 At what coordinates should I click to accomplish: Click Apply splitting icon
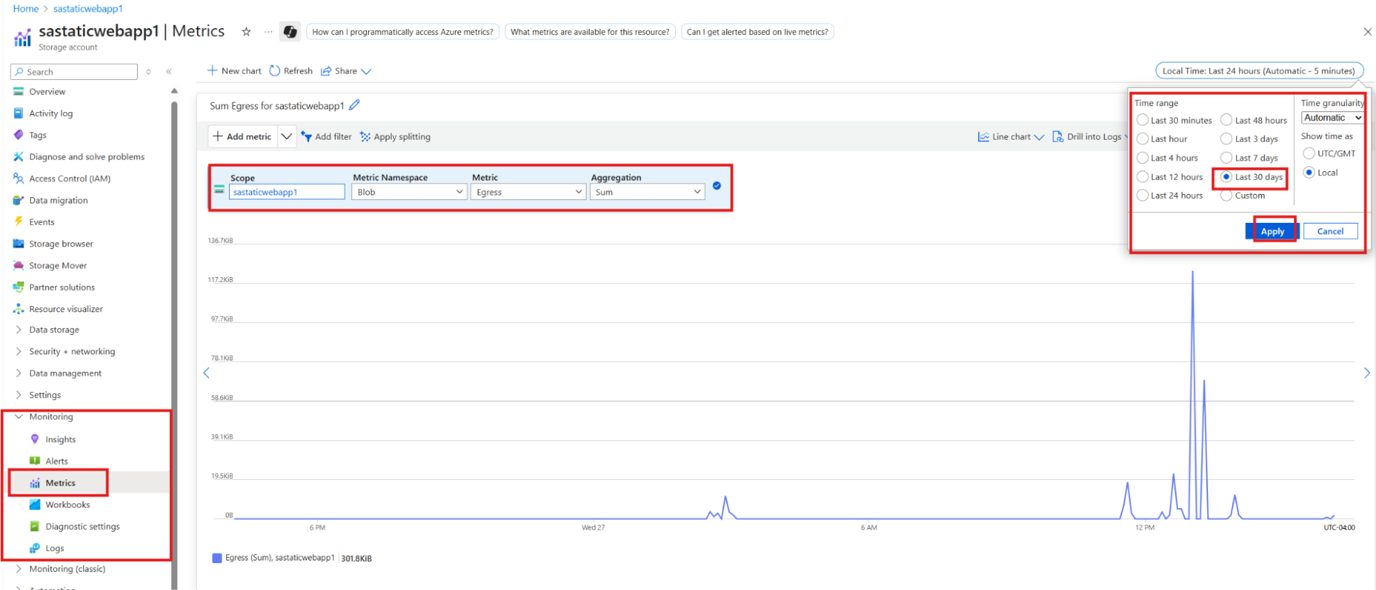point(366,137)
